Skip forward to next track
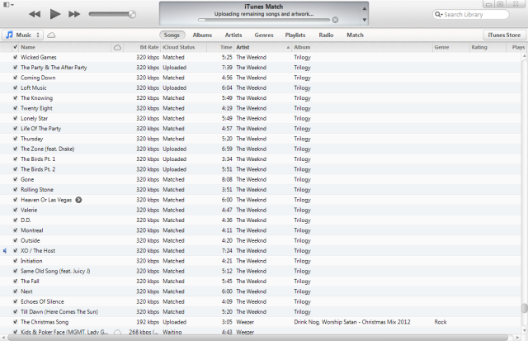The width and height of the screenshot is (528, 341). [74, 14]
